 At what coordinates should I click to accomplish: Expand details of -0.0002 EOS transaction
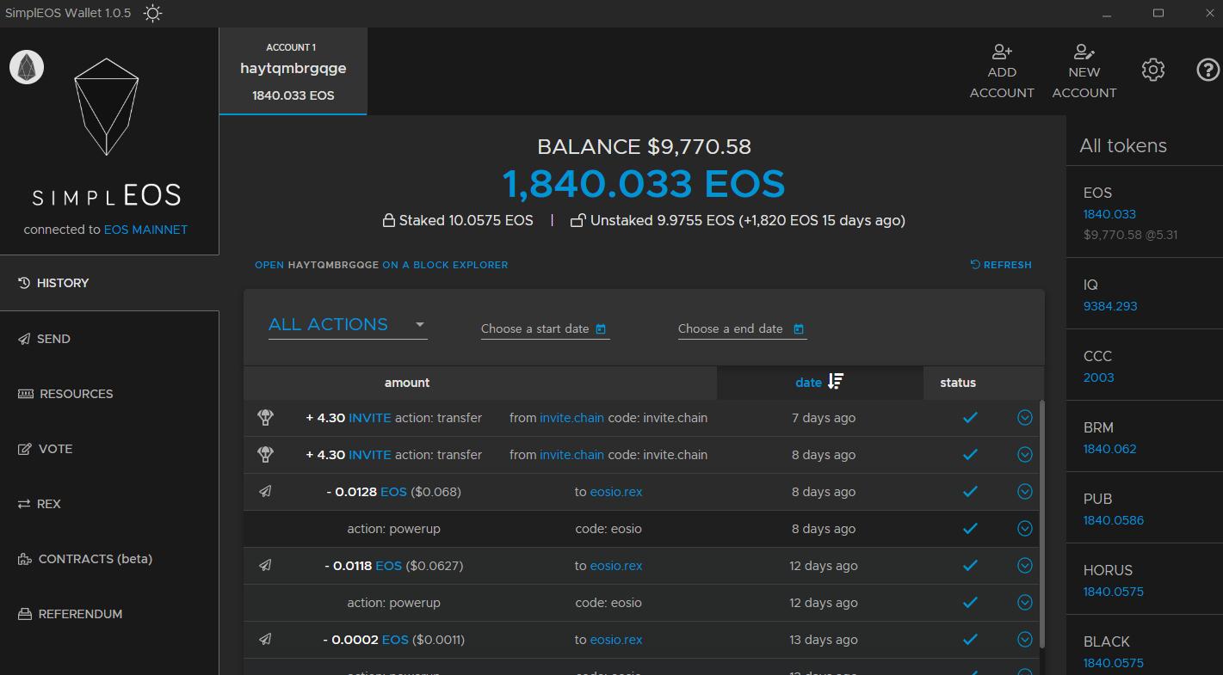coord(1024,640)
